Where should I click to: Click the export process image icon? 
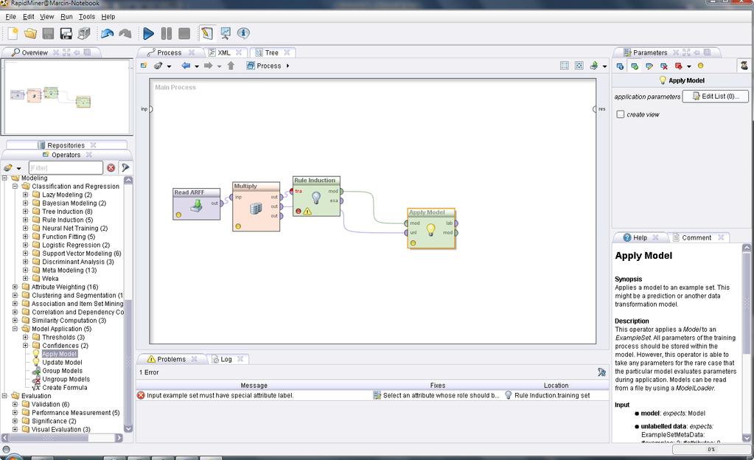[x=594, y=66]
